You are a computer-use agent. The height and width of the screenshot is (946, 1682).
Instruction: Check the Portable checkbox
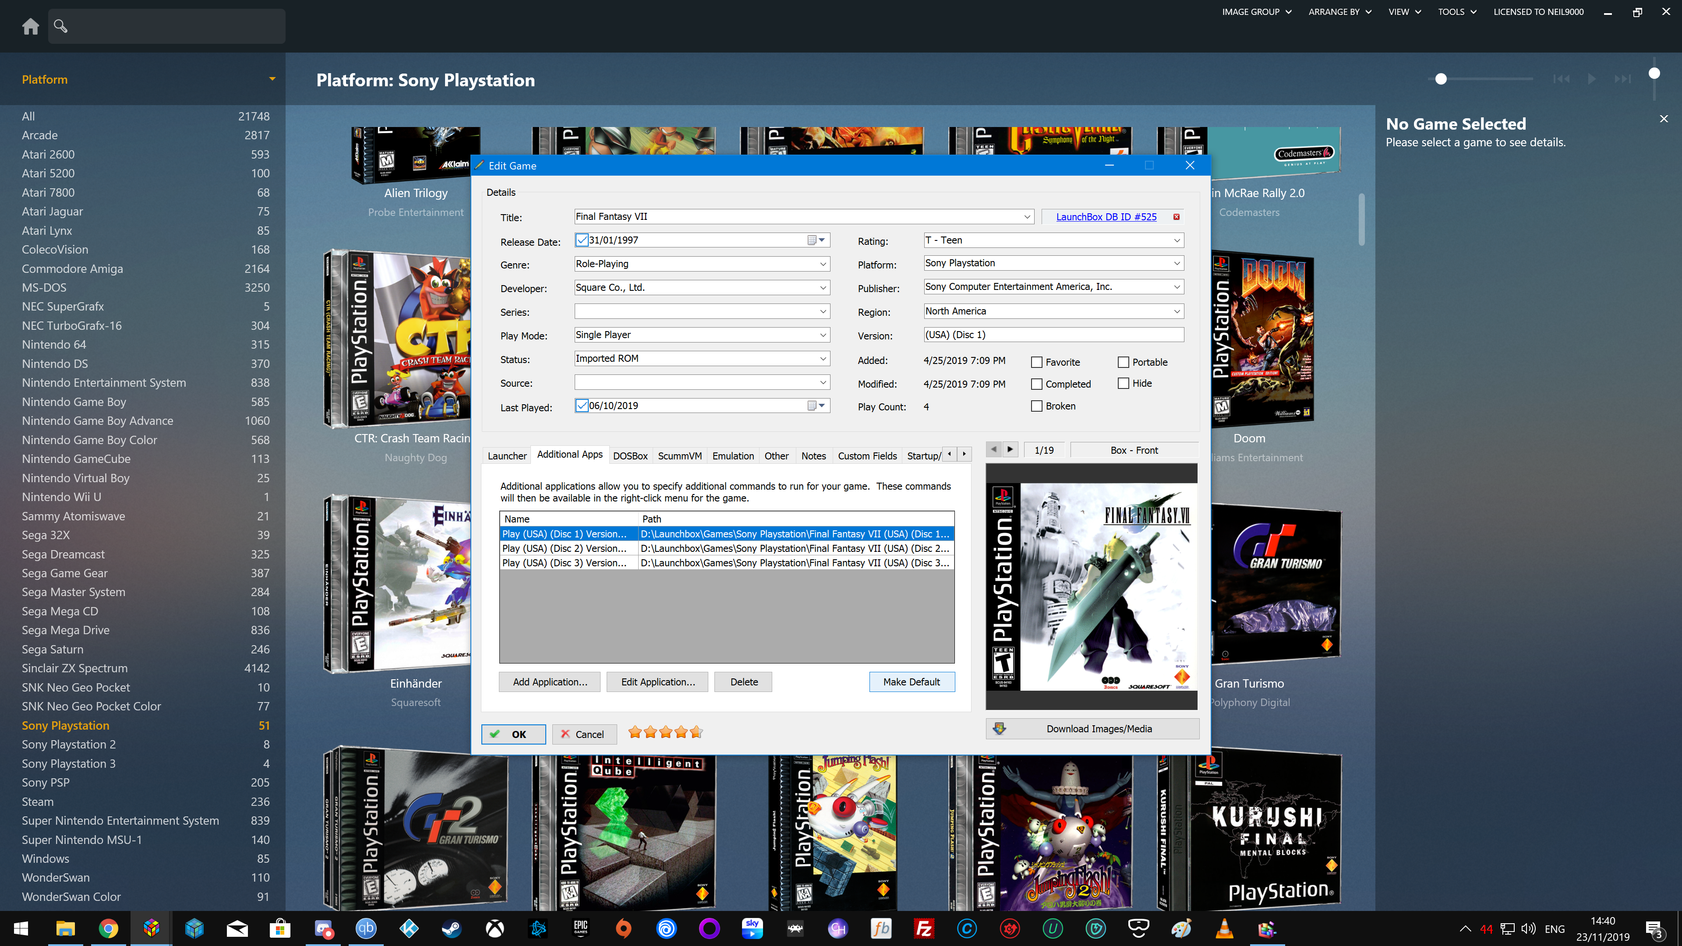pos(1123,362)
